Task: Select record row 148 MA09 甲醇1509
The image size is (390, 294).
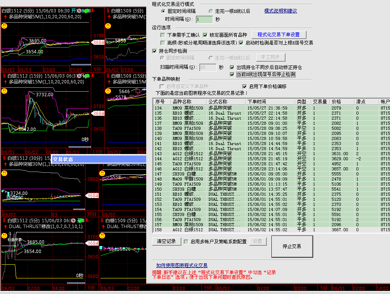Action: [271, 179]
